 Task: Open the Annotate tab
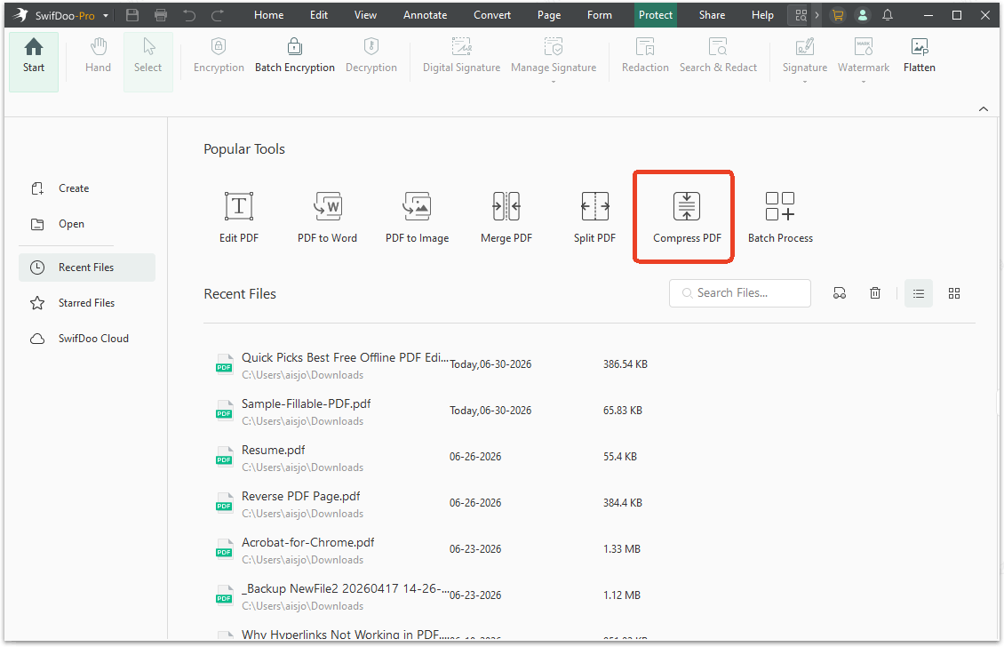[426, 15]
